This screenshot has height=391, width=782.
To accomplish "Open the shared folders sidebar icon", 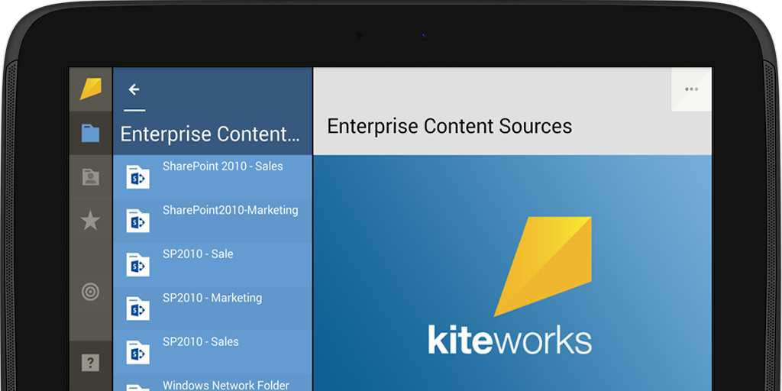I will 91,177.
